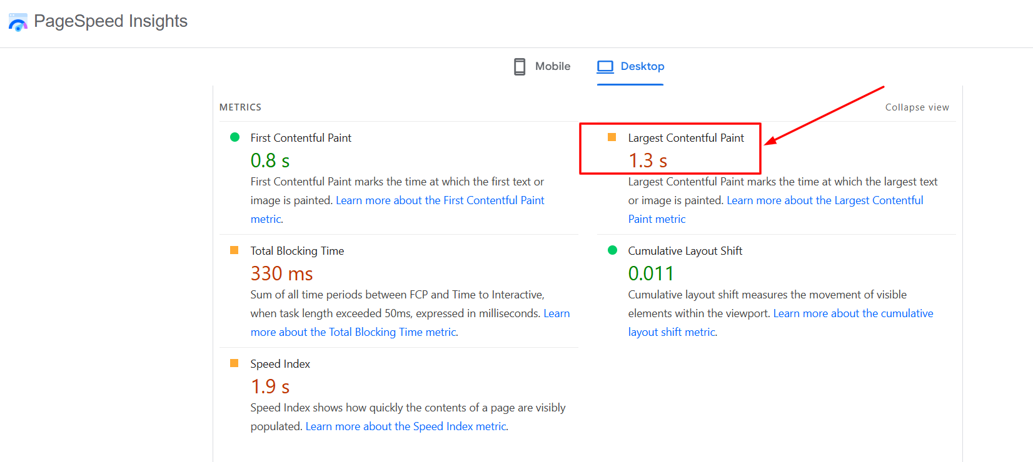Select the 1.9 s value
Image resolution: width=1033 pixels, height=462 pixels.
pyautogui.click(x=270, y=386)
